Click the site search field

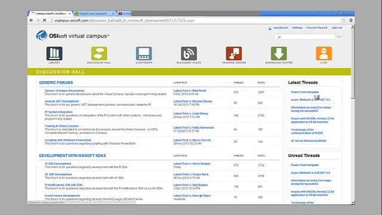tap(305, 37)
